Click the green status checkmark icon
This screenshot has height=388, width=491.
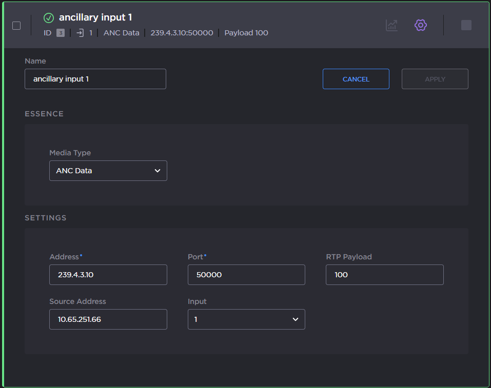pyautogui.click(x=49, y=18)
